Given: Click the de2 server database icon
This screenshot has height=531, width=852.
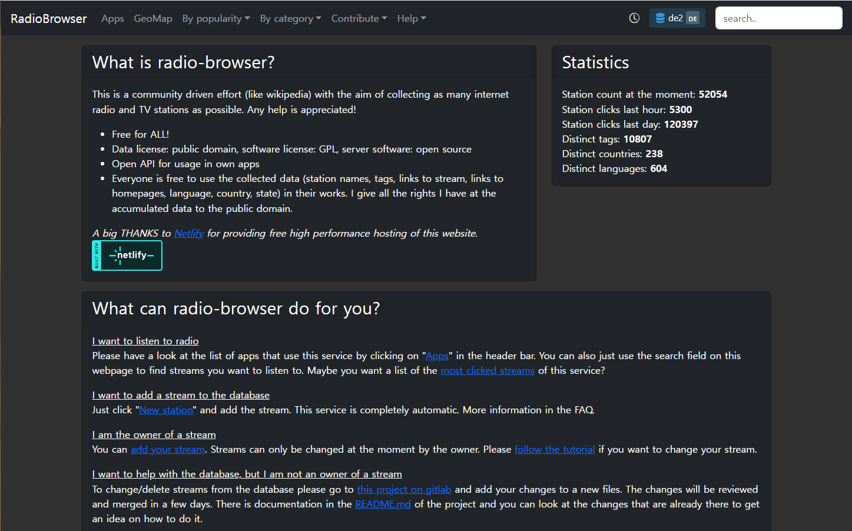Looking at the screenshot, I should coord(660,18).
